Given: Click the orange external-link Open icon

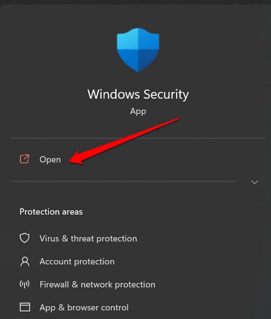Looking at the screenshot, I should pos(24,159).
